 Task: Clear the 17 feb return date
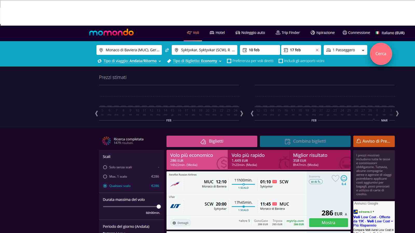pos(317,50)
